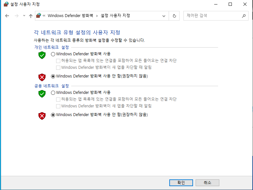This screenshot has width=253, height=190.
Task: Maximize the 설정 사용자 지정 window
Action: tap(230, 4)
